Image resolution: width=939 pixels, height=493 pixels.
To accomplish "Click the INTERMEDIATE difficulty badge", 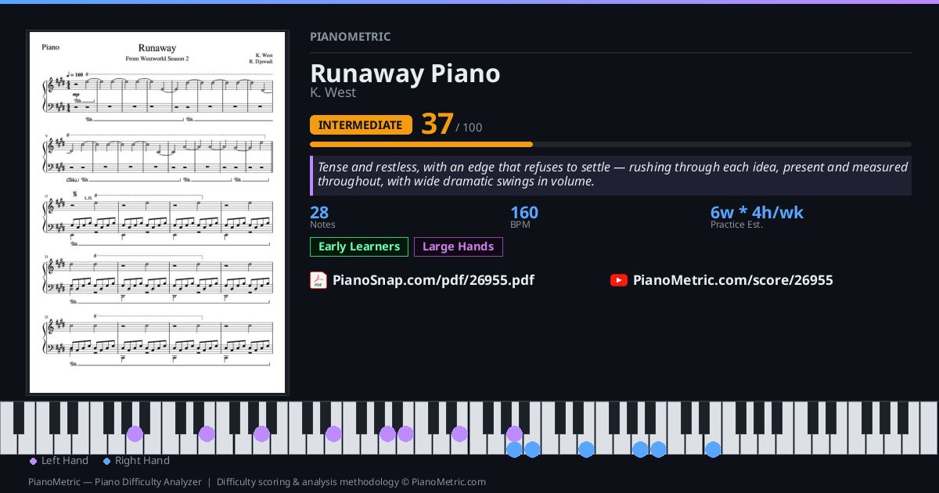I will pyautogui.click(x=361, y=125).
